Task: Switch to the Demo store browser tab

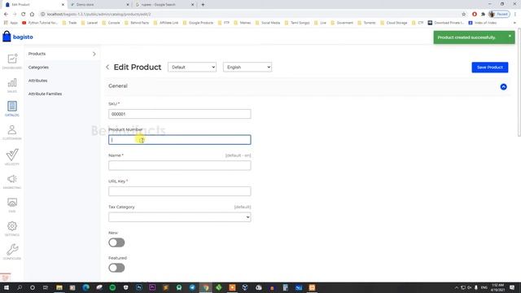Action: pos(99,5)
